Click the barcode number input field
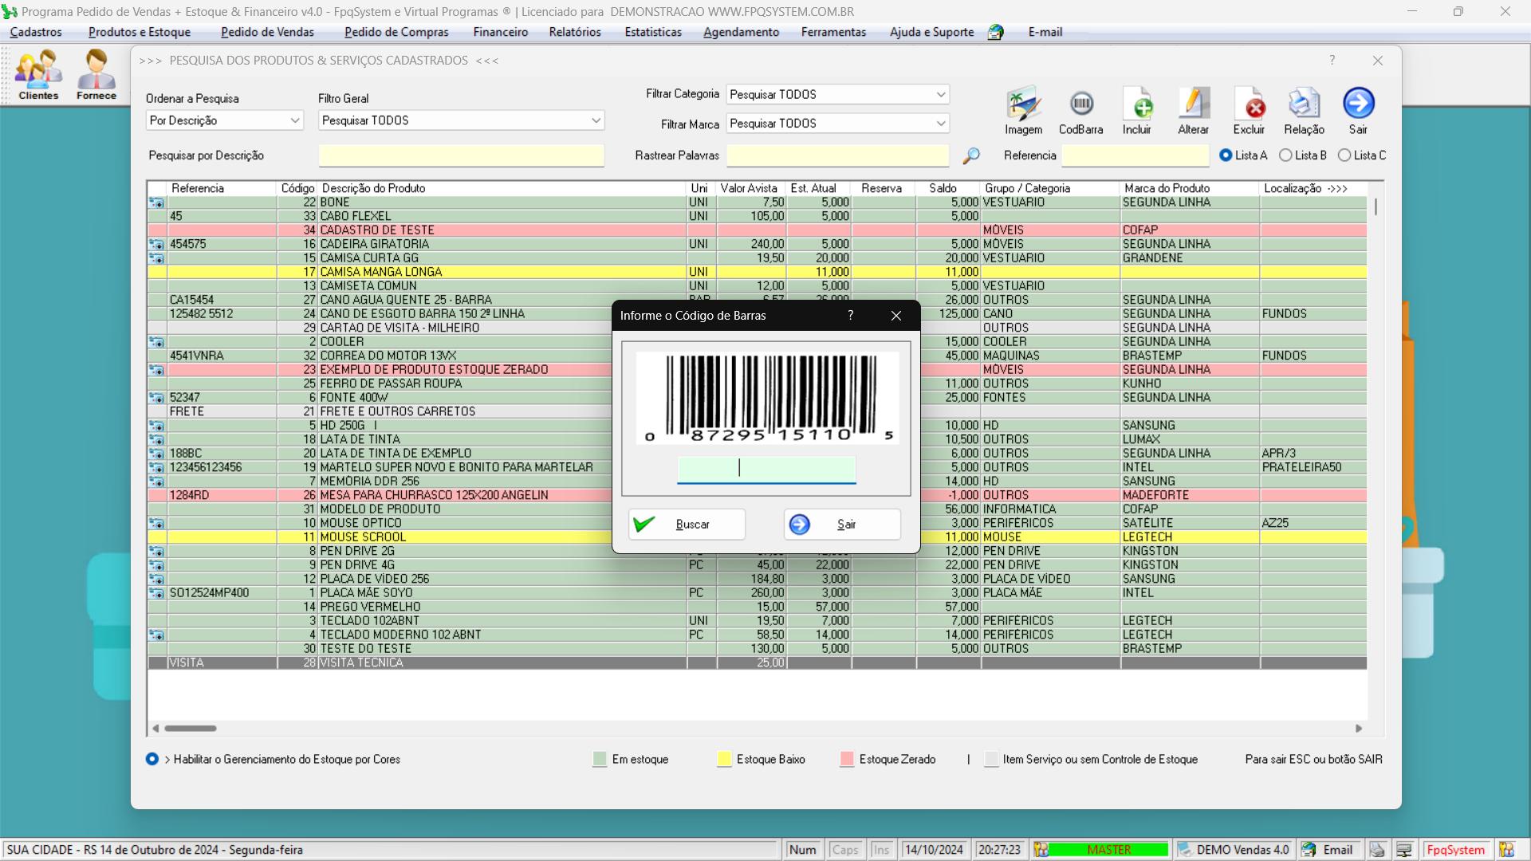1531x861 pixels. click(766, 470)
